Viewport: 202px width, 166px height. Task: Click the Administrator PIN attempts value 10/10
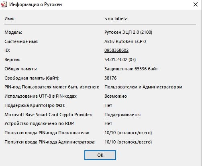pos(128,142)
